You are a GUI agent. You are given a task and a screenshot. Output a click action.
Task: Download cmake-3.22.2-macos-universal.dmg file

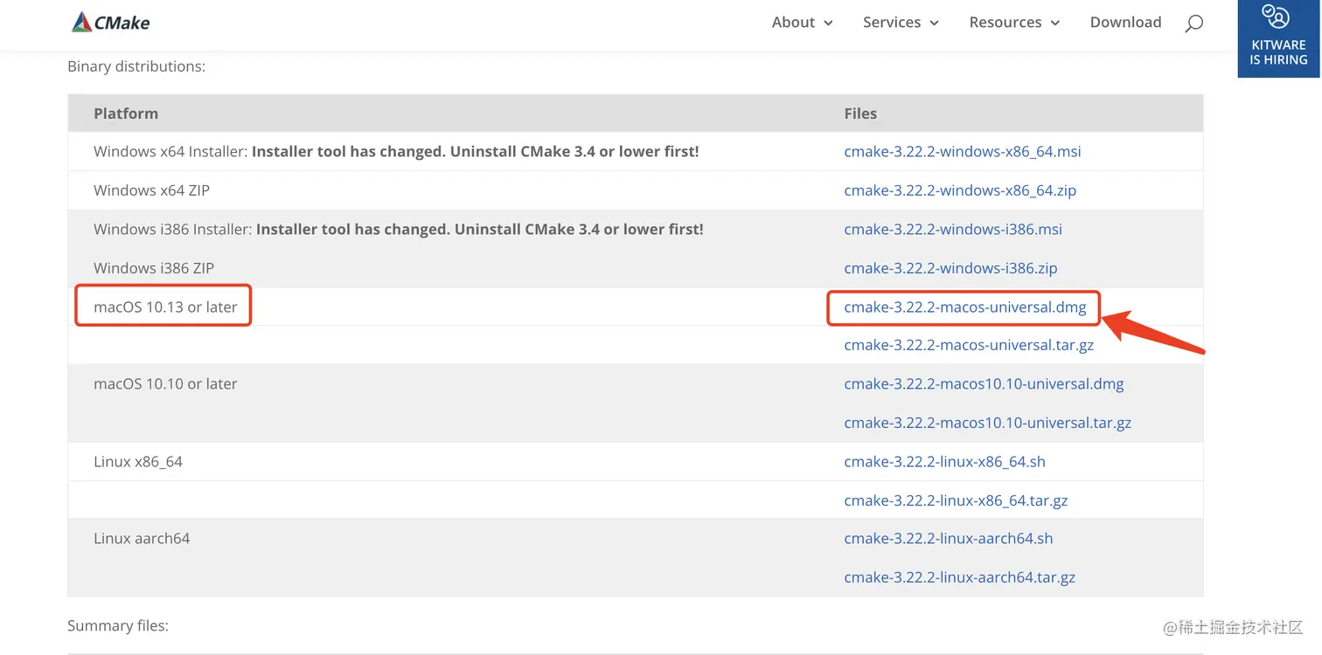[x=964, y=307]
